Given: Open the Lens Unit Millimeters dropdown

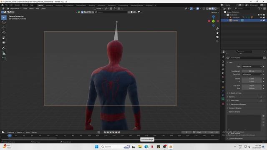Looking at the screenshot, I should coord(252,74).
